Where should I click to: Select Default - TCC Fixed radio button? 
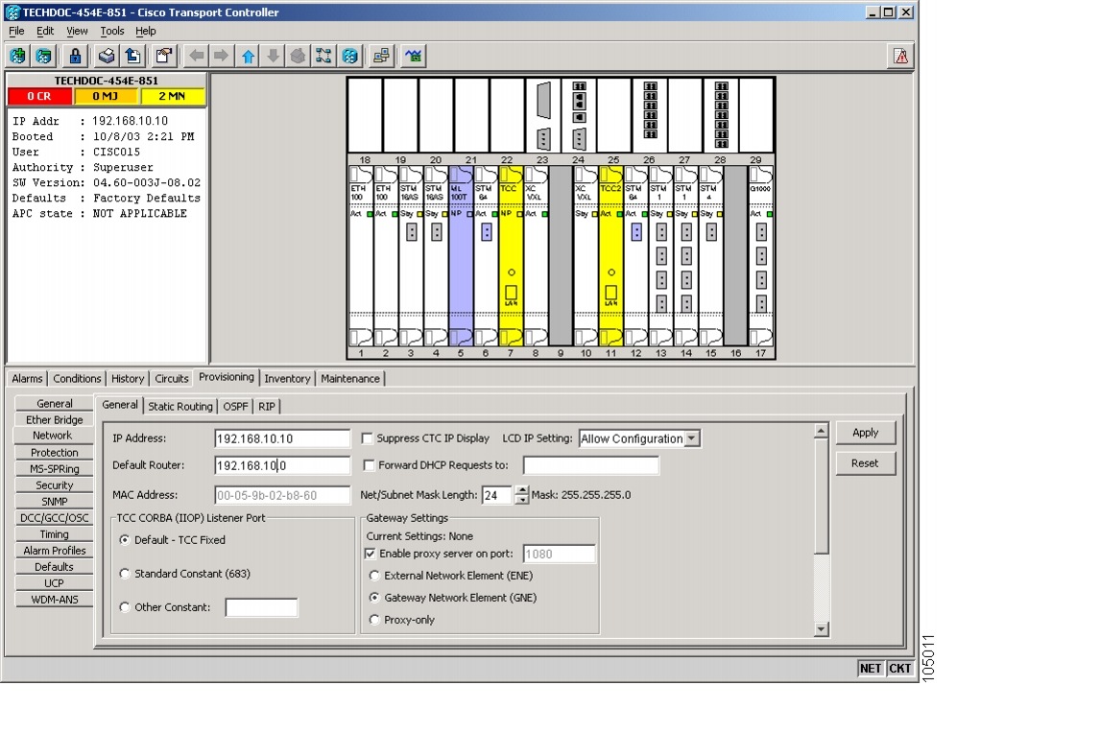point(125,540)
